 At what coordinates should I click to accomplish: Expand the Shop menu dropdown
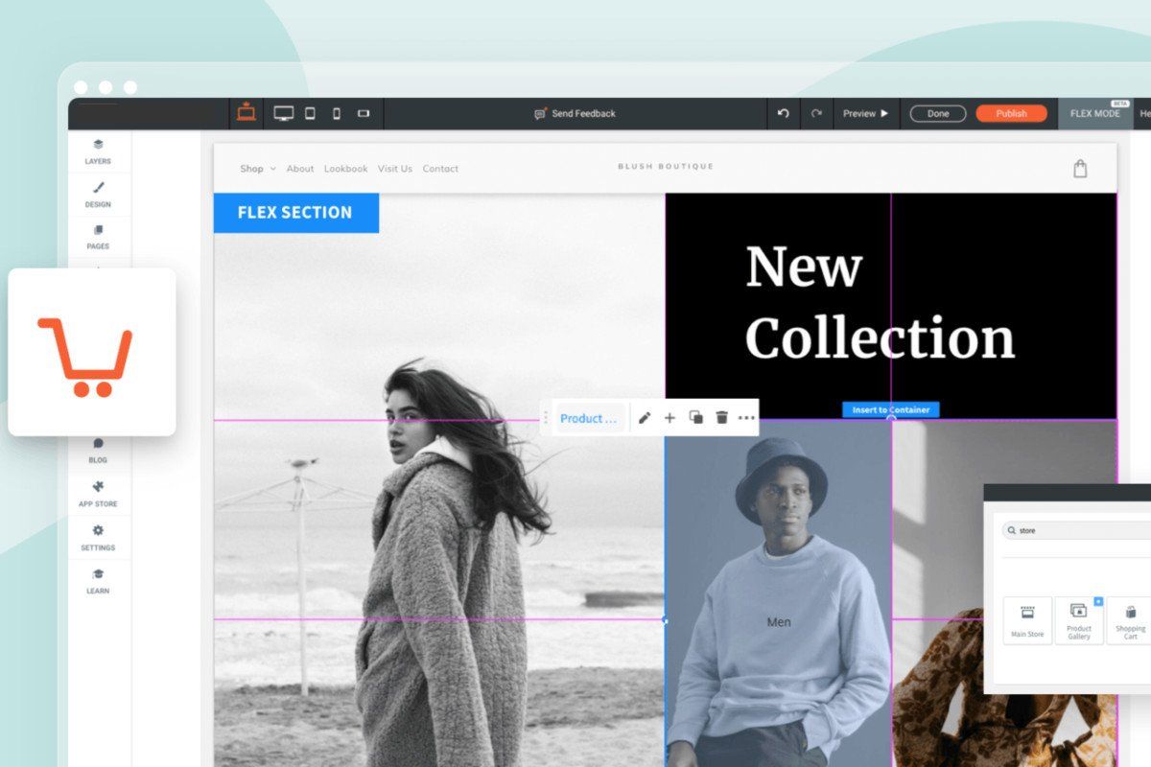(257, 169)
